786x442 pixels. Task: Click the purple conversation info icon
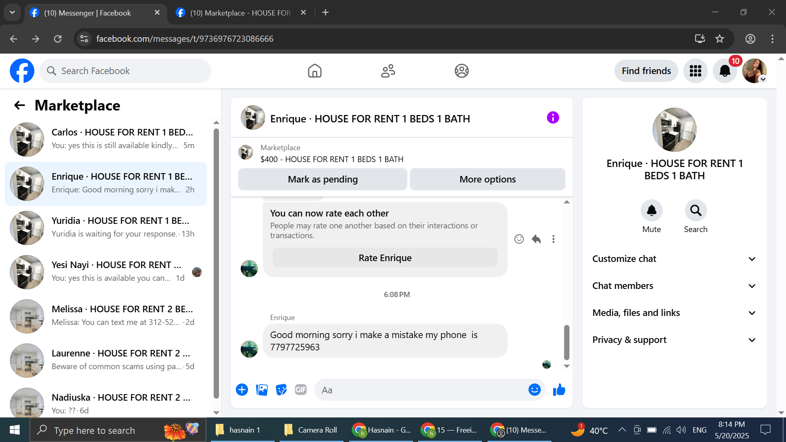click(x=553, y=118)
